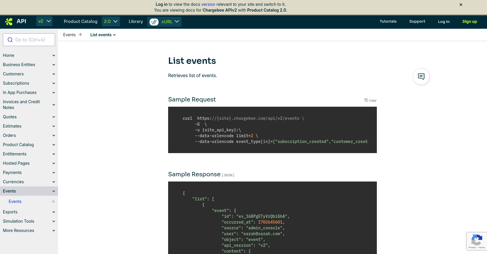Expand the Estimates section chevron
Screen dimensions: 487x254
(x=54, y=126)
